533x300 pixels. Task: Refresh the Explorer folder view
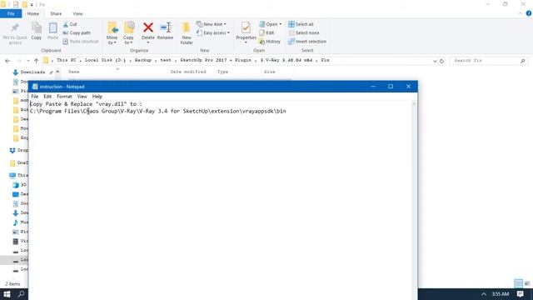coord(441,61)
